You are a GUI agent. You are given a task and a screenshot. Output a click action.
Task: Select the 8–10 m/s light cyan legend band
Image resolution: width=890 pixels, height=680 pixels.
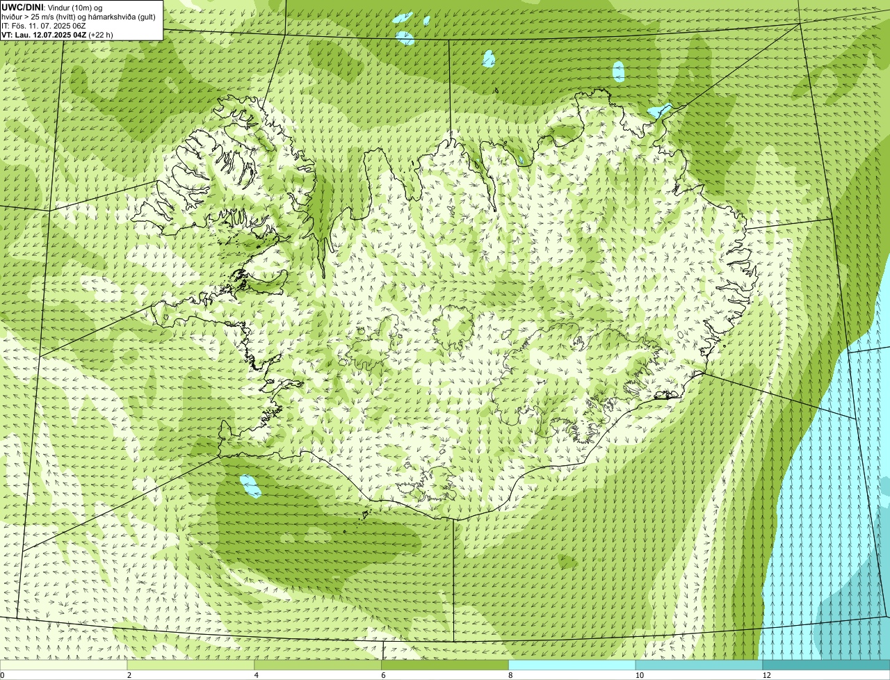tap(572, 665)
